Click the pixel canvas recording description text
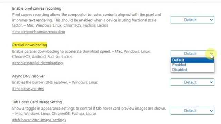This screenshot has width=221, height=124. (x=87, y=20)
